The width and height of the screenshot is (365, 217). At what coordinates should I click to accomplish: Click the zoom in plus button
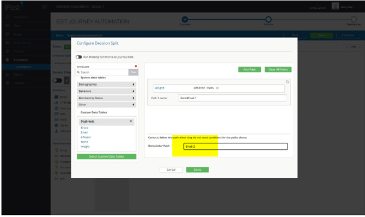tap(360, 47)
